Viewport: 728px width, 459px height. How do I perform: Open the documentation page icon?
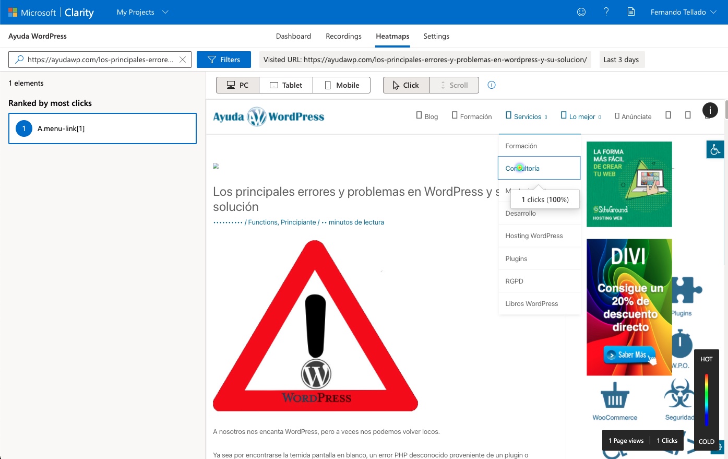(x=631, y=12)
